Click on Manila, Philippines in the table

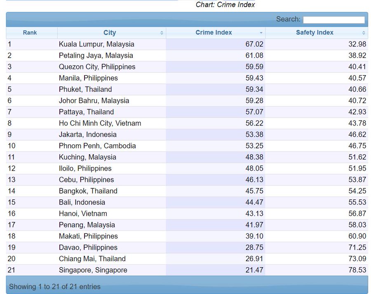[88, 78]
